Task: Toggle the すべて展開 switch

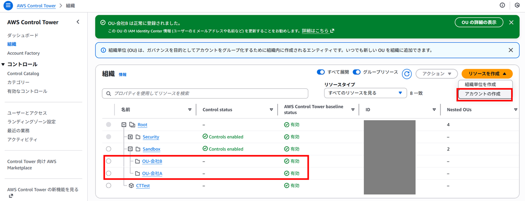Action: 321,72
